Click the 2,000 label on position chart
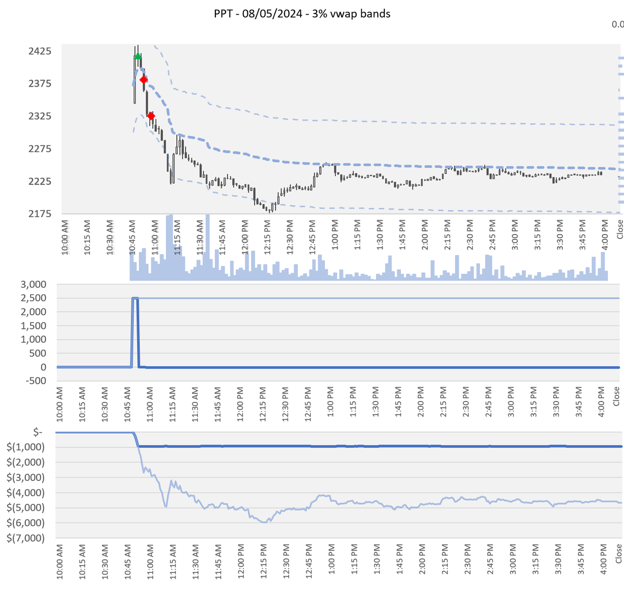 click(33, 312)
